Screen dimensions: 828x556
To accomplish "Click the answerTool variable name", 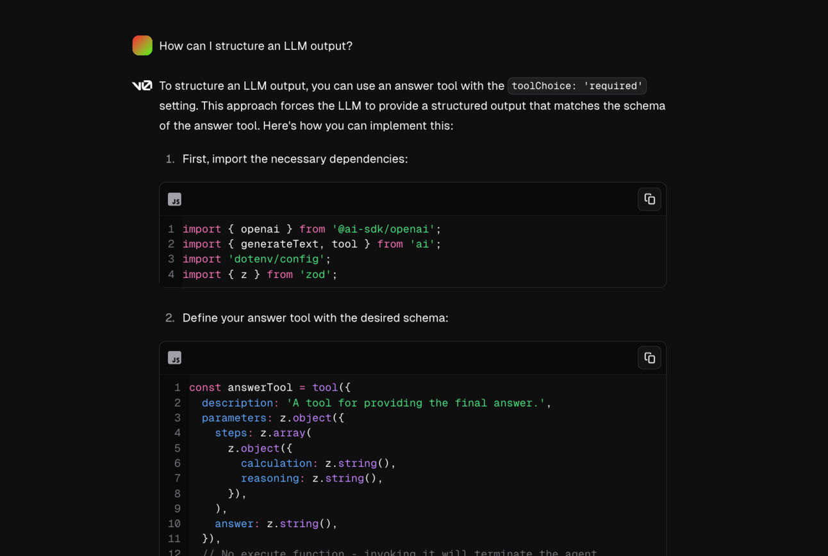I will coord(260,388).
